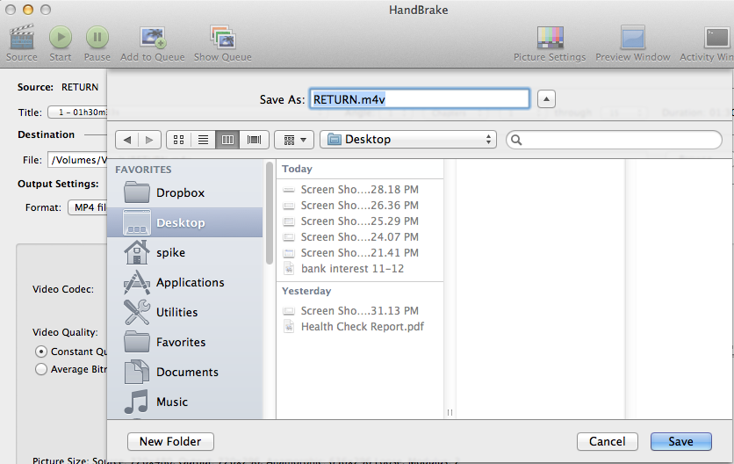Open the Preview Window icon
The height and width of the screenshot is (464, 734).
pyautogui.click(x=632, y=37)
